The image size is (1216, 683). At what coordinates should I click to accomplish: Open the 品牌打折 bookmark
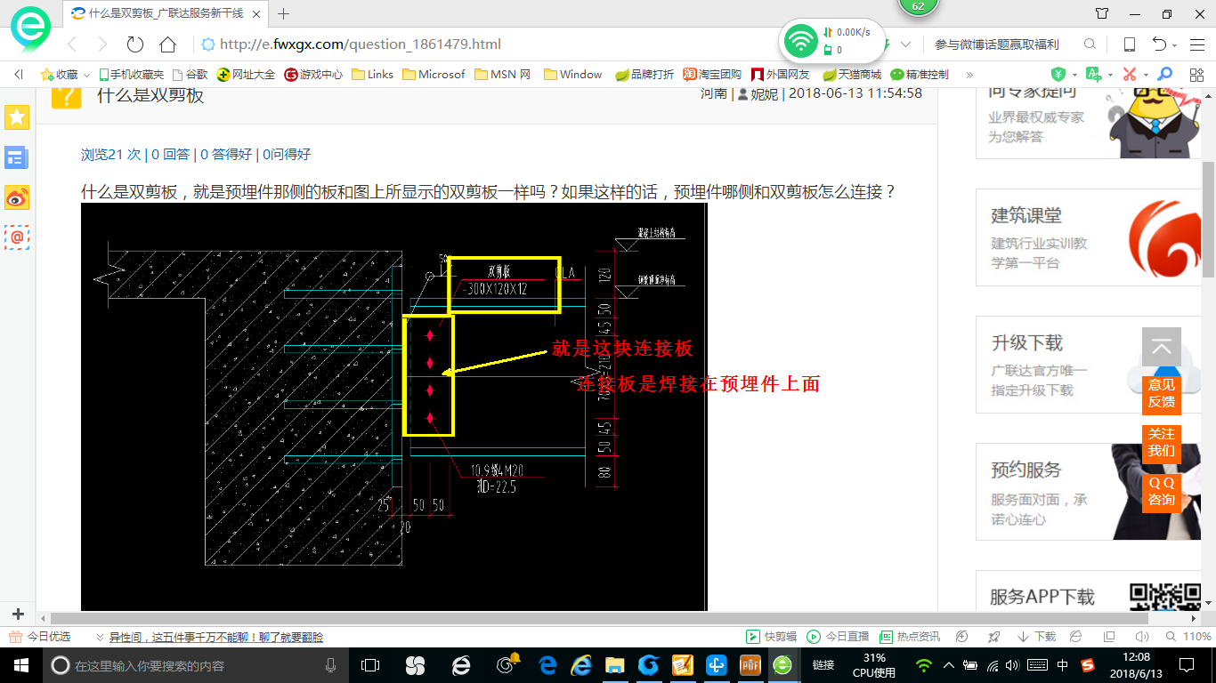click(645, 75)
